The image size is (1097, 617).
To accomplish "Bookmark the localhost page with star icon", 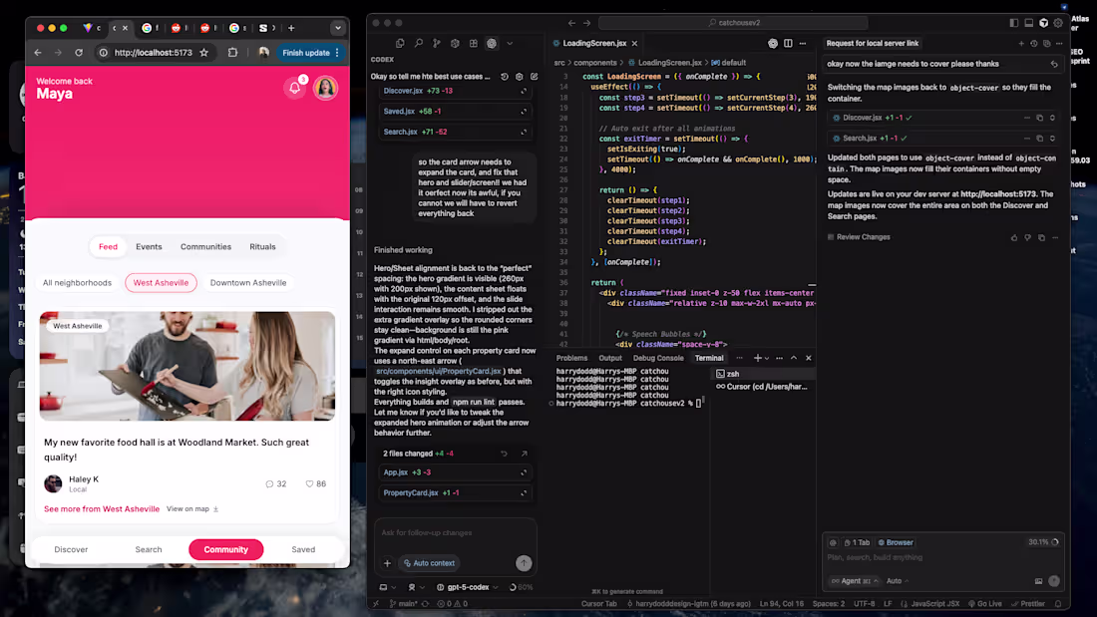I will (x=204, y=53).
